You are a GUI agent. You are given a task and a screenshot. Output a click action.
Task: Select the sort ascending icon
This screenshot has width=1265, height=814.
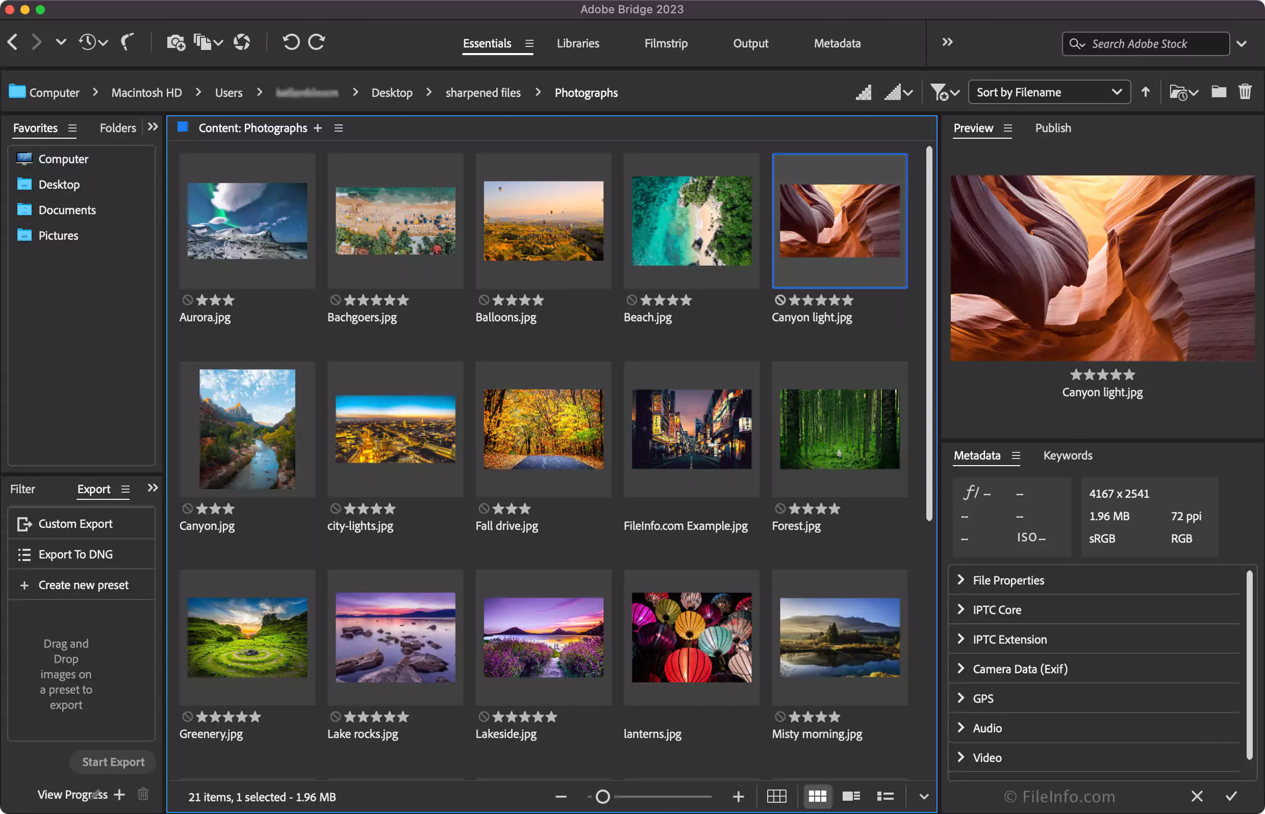(1145, 92)
